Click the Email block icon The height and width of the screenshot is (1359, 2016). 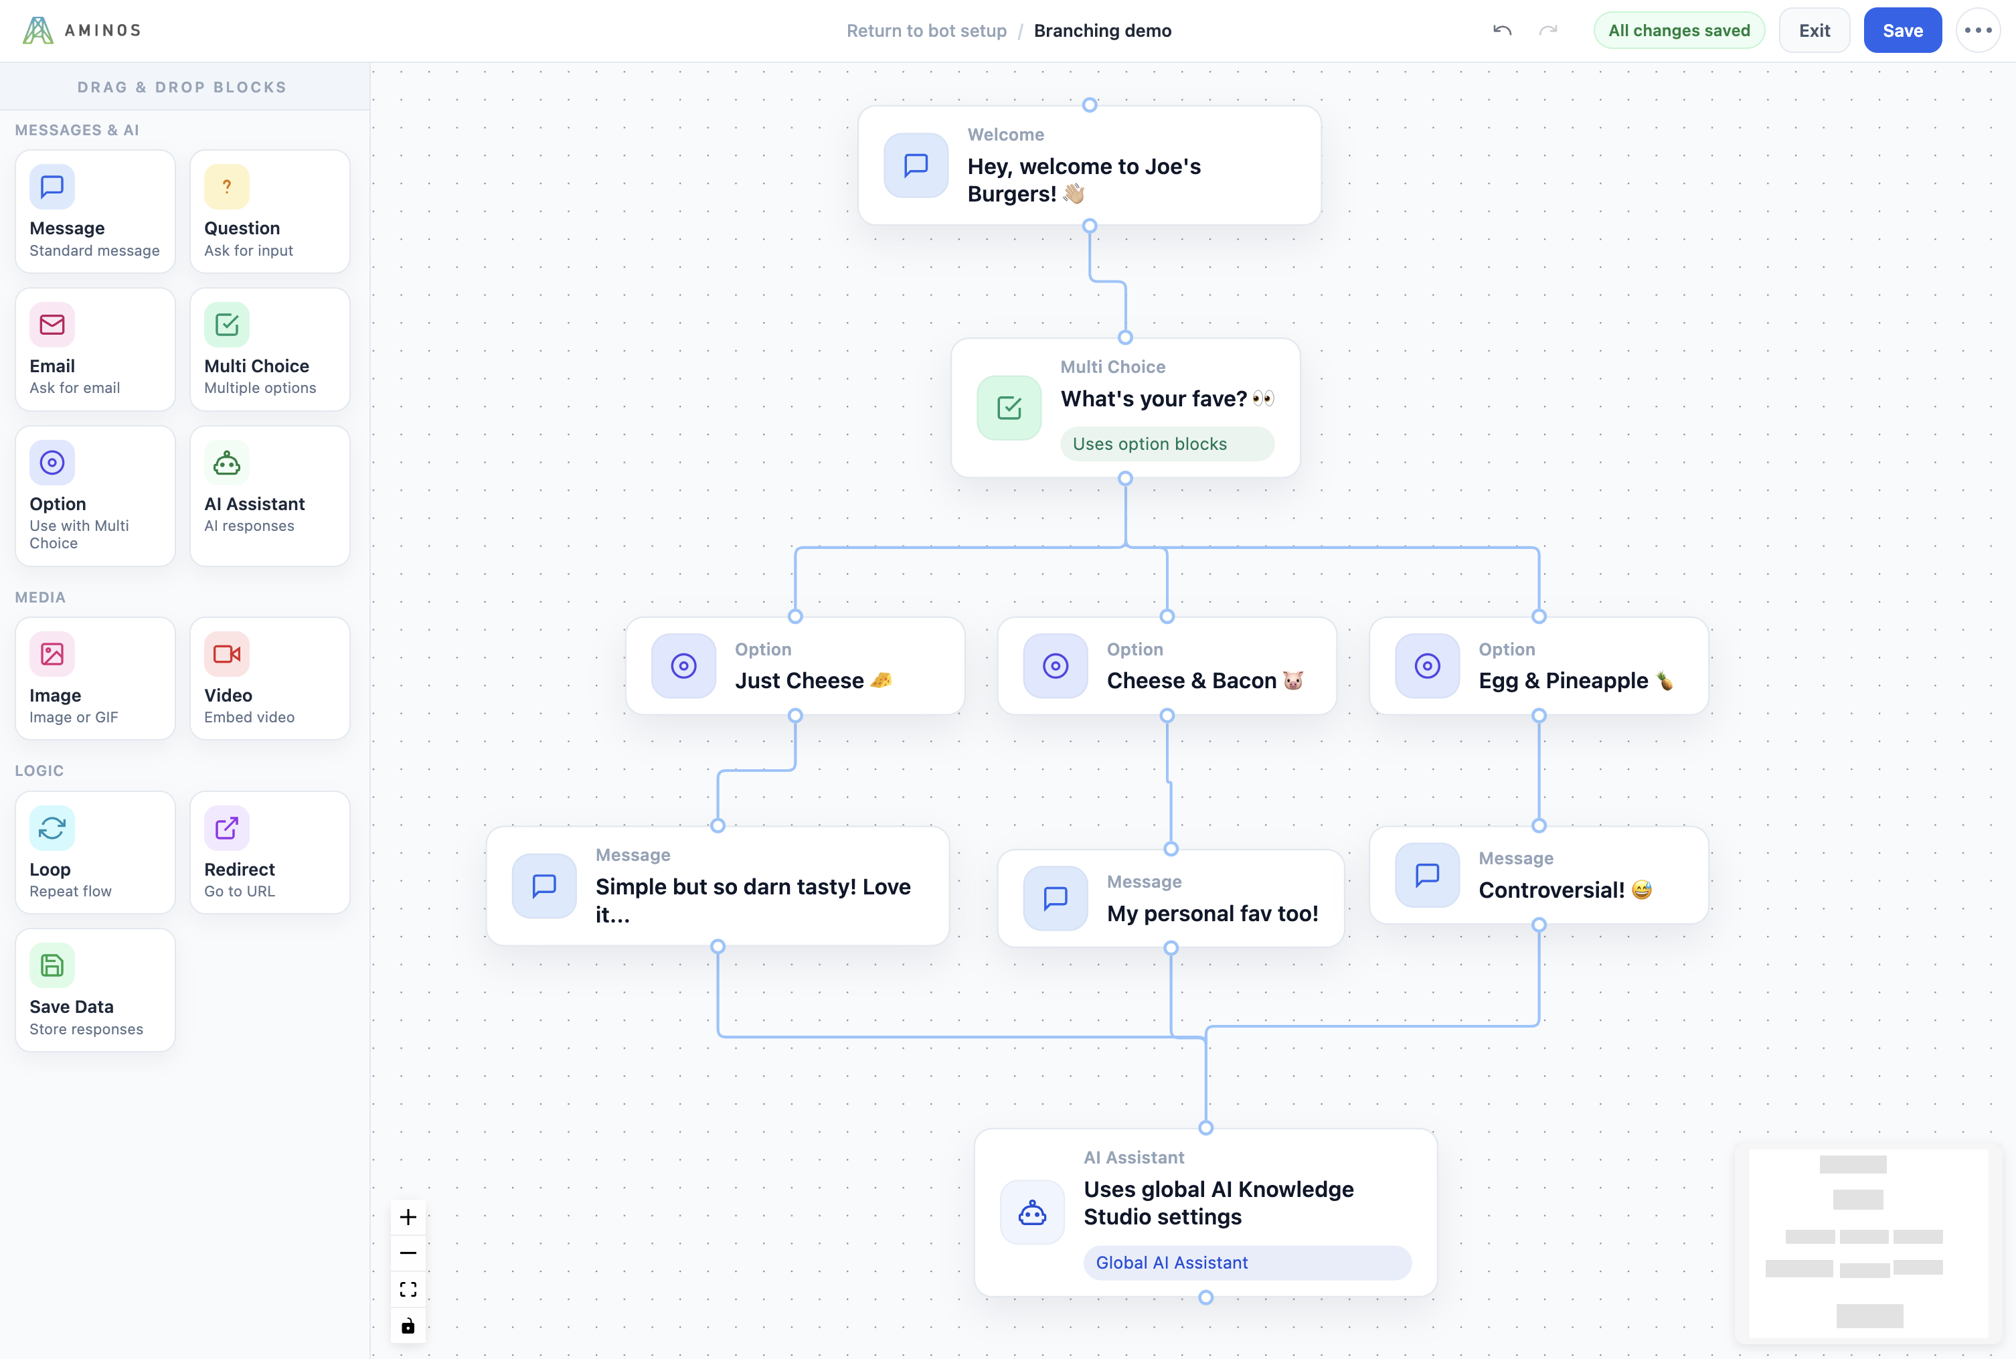click(x=52, y=324)
